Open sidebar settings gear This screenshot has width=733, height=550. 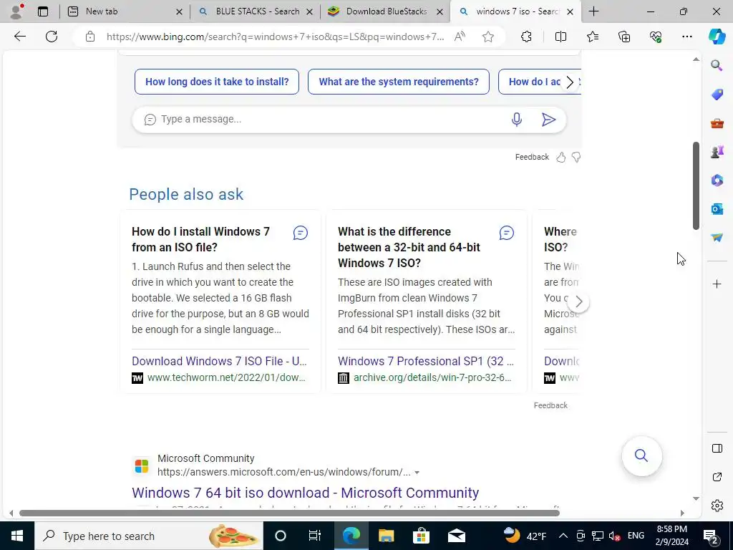(x=717, y=506)
